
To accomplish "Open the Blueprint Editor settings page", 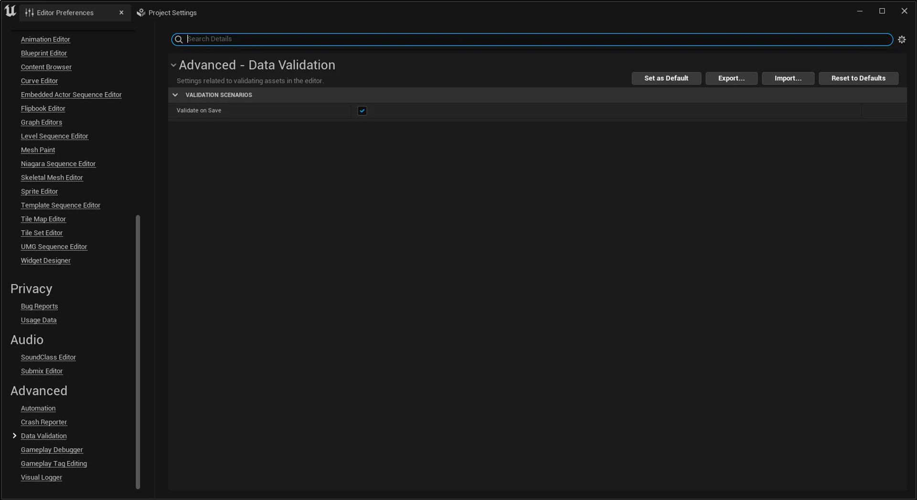I will pyautogui.click(x=43, y=53).
